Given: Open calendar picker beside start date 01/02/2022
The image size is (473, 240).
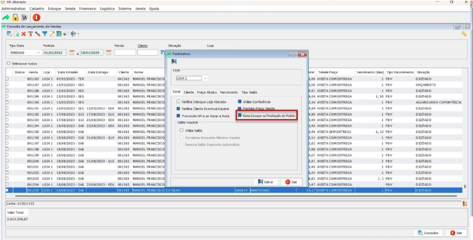Looking at the screenshot, I should 72,52.
